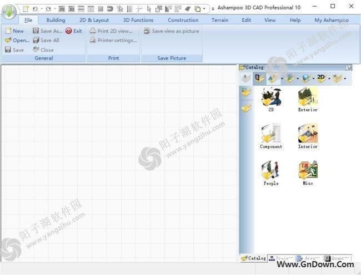The height and width of the screenshot is (275, 361).
Task: Expand the dropdown next to the clipboard icon
Action: tap(204, 9)
